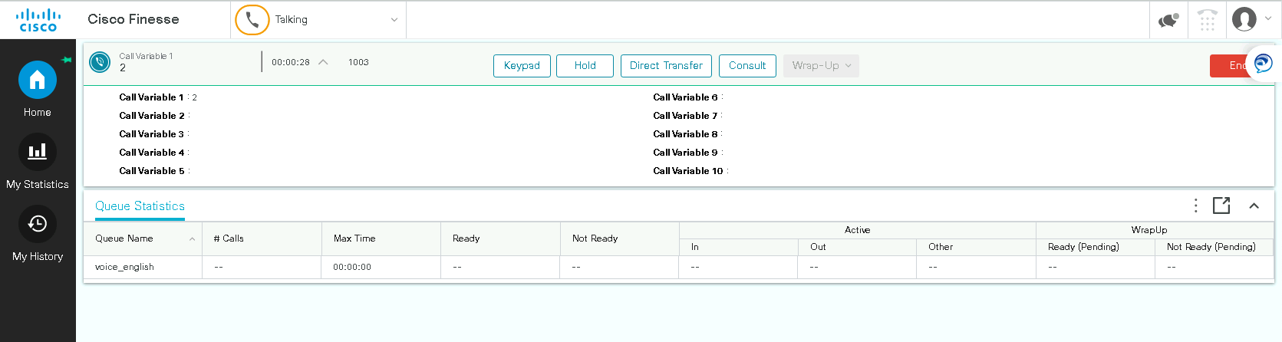Open My History from the sidebar
The width and height of the screenshot is (1282, 342).
point(37,224)
